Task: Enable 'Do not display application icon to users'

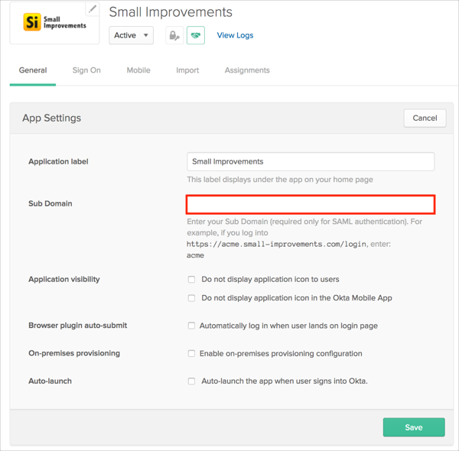Action: tap(192, 280)
